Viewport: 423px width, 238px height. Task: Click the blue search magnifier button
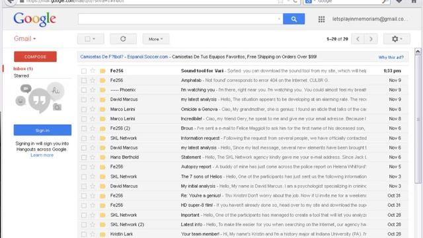coord(293,19)
